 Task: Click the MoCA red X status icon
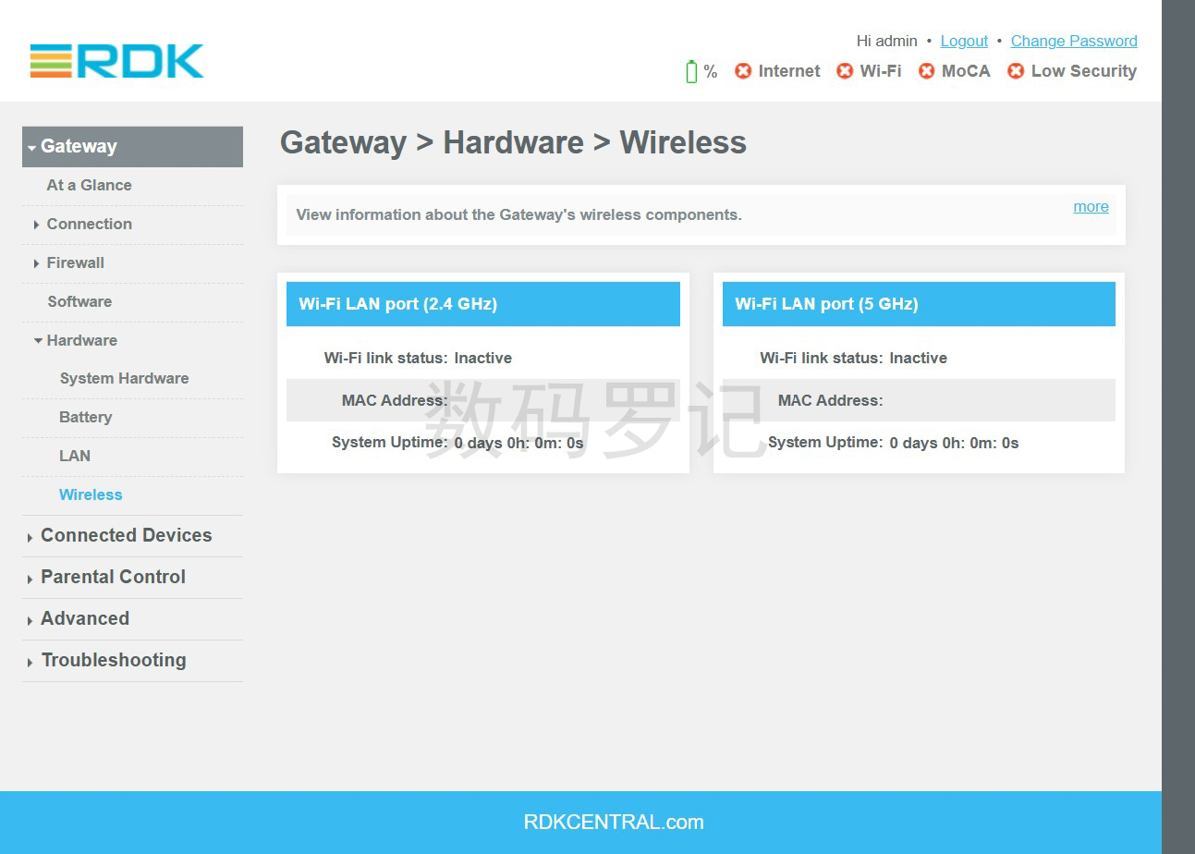tap(926, 71)
